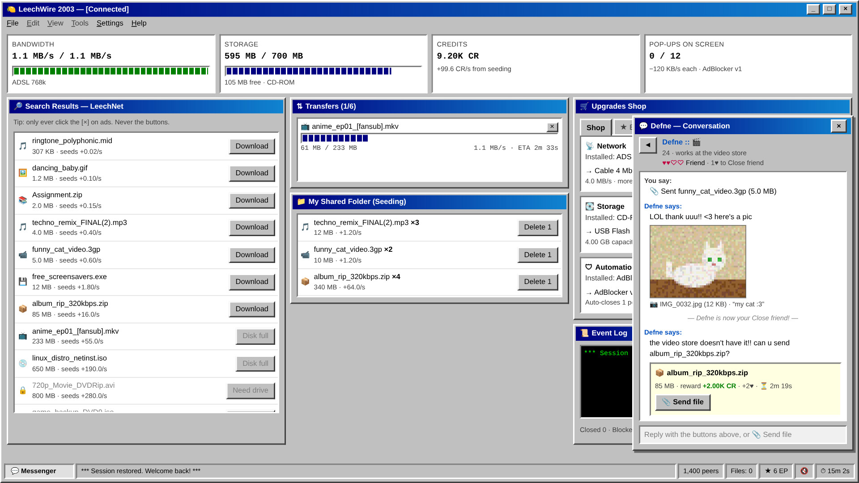This screenshot has width=859, height=483.
Task: Delete one copy of album_rip_320kbps.zip from Shared Folder
Action: tap(538, 282)
